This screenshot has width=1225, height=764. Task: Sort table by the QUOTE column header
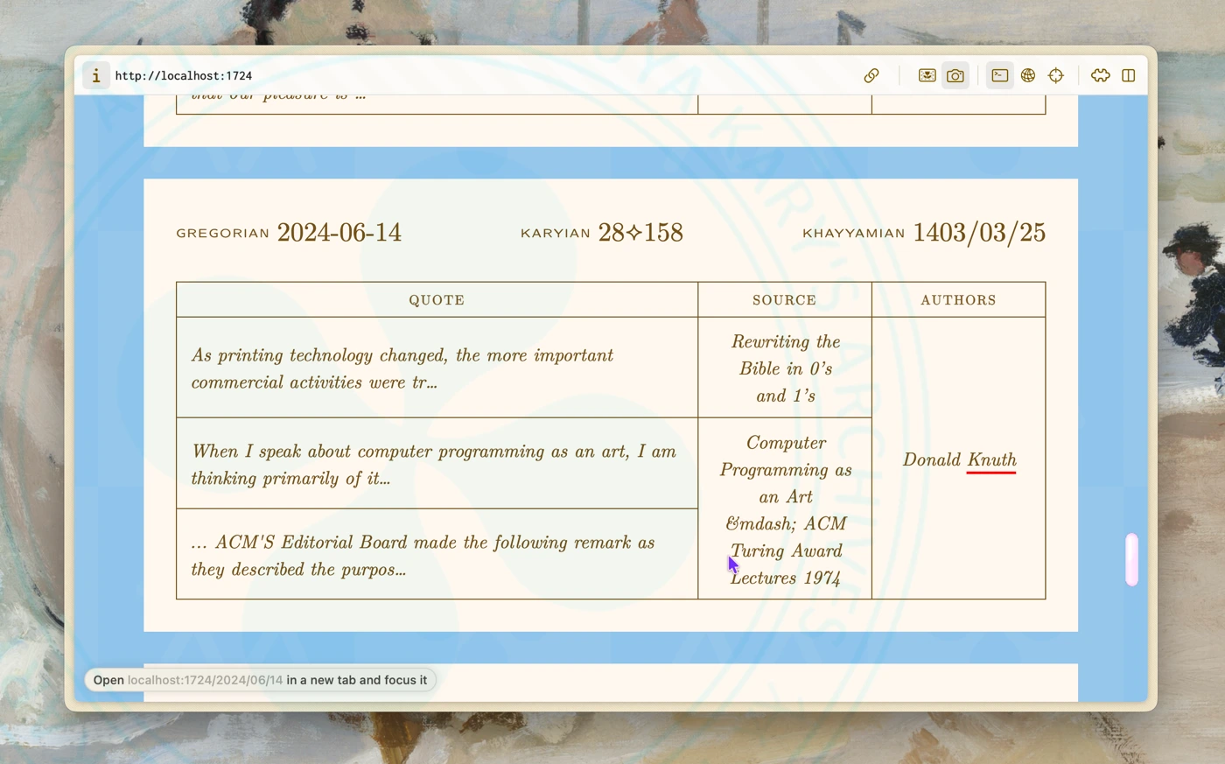click(436, 299)
